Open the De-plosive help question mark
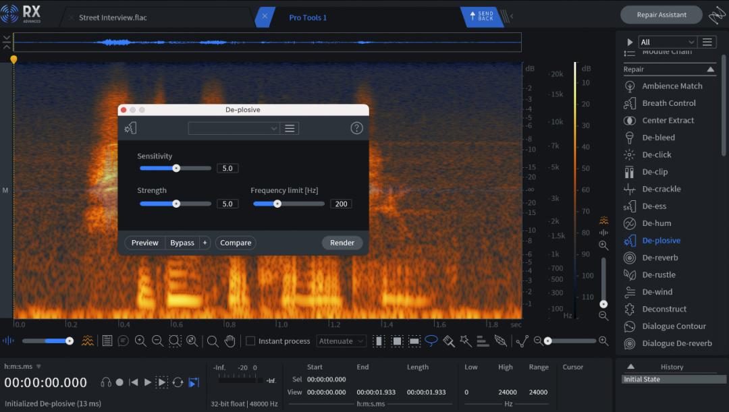This screenshot has width=729, height=412. point(356,128)
